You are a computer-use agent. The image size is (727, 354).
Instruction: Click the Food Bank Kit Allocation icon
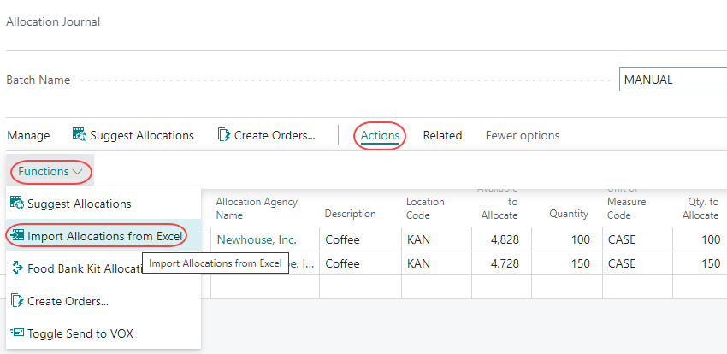tap(16, 268)
